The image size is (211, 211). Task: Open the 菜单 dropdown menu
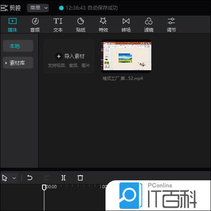coord(38,8)
